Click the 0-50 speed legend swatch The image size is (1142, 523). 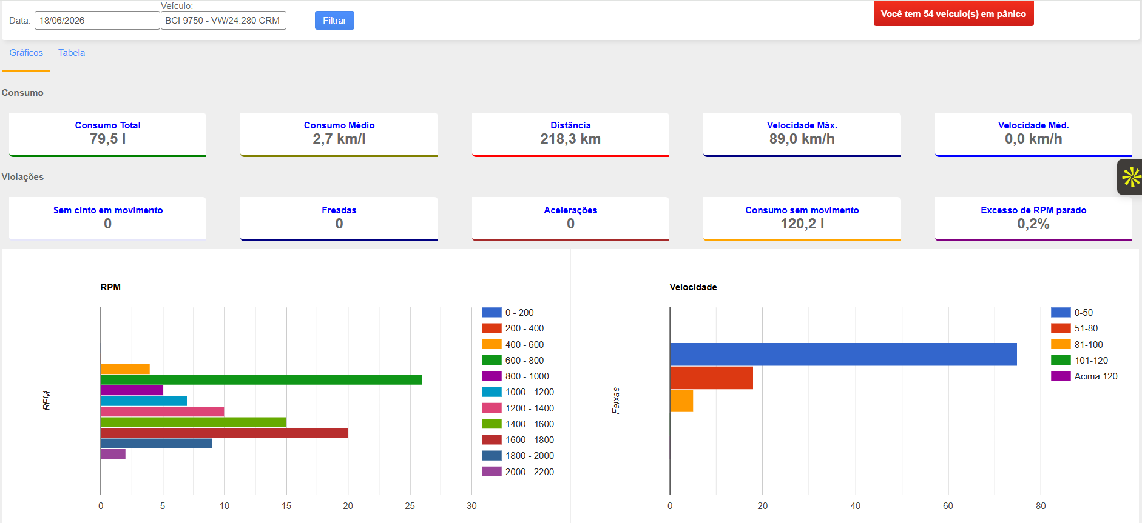pyautogui.click(x=1061, y=313)
